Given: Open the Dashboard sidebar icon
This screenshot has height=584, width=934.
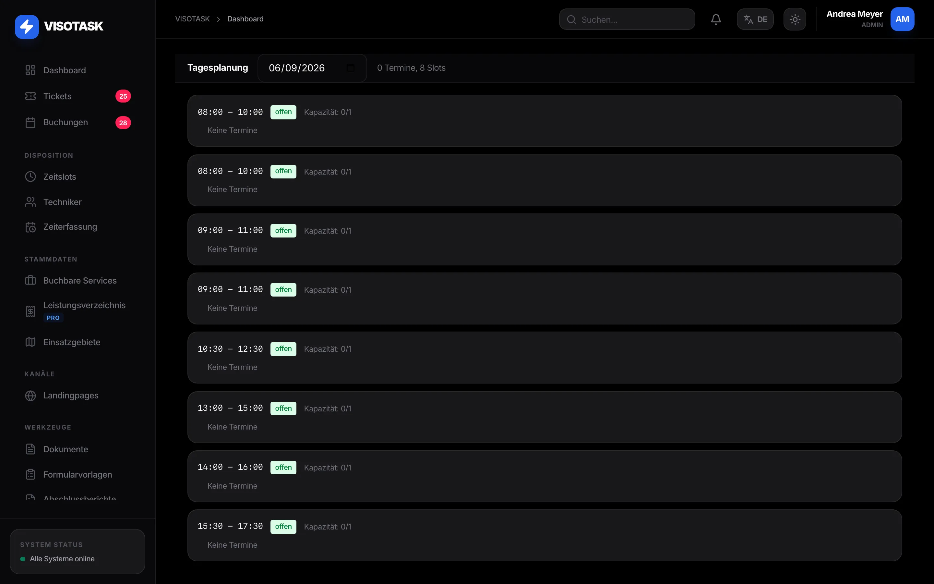Looking at the screenshot, I should point(30,70).
